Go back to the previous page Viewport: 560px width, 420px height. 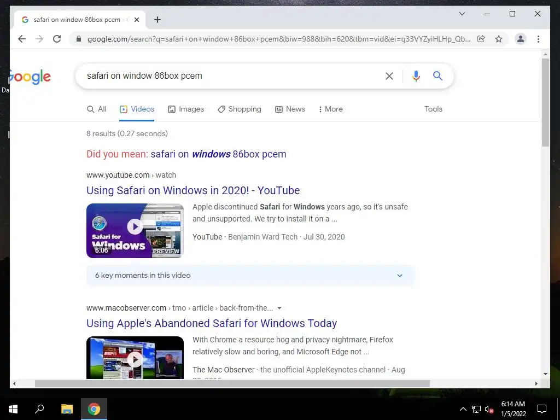pyautogui.click(x=22, y=39)
